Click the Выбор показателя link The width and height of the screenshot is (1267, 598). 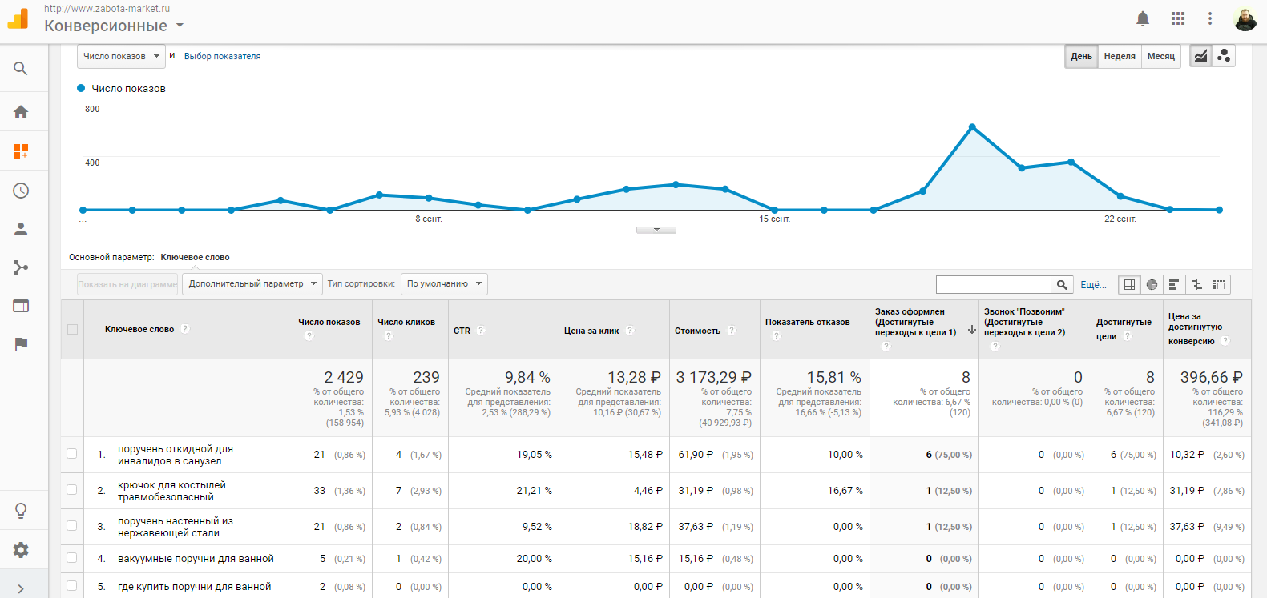click(222, 56)
